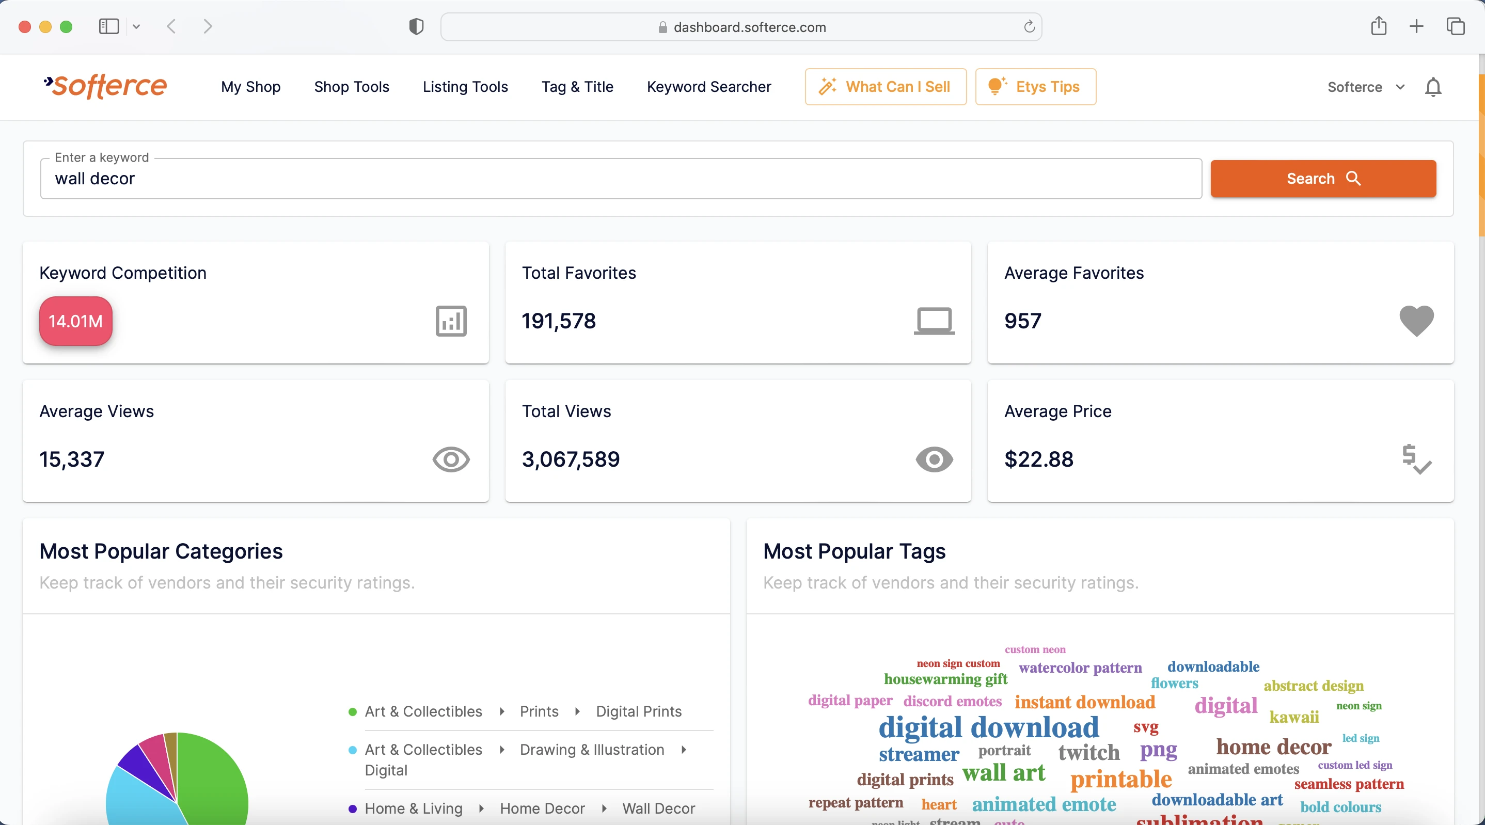Screen dimensions: 1485x825
Task: Click the Most Popular Categories heading
Action: (161, 552)
